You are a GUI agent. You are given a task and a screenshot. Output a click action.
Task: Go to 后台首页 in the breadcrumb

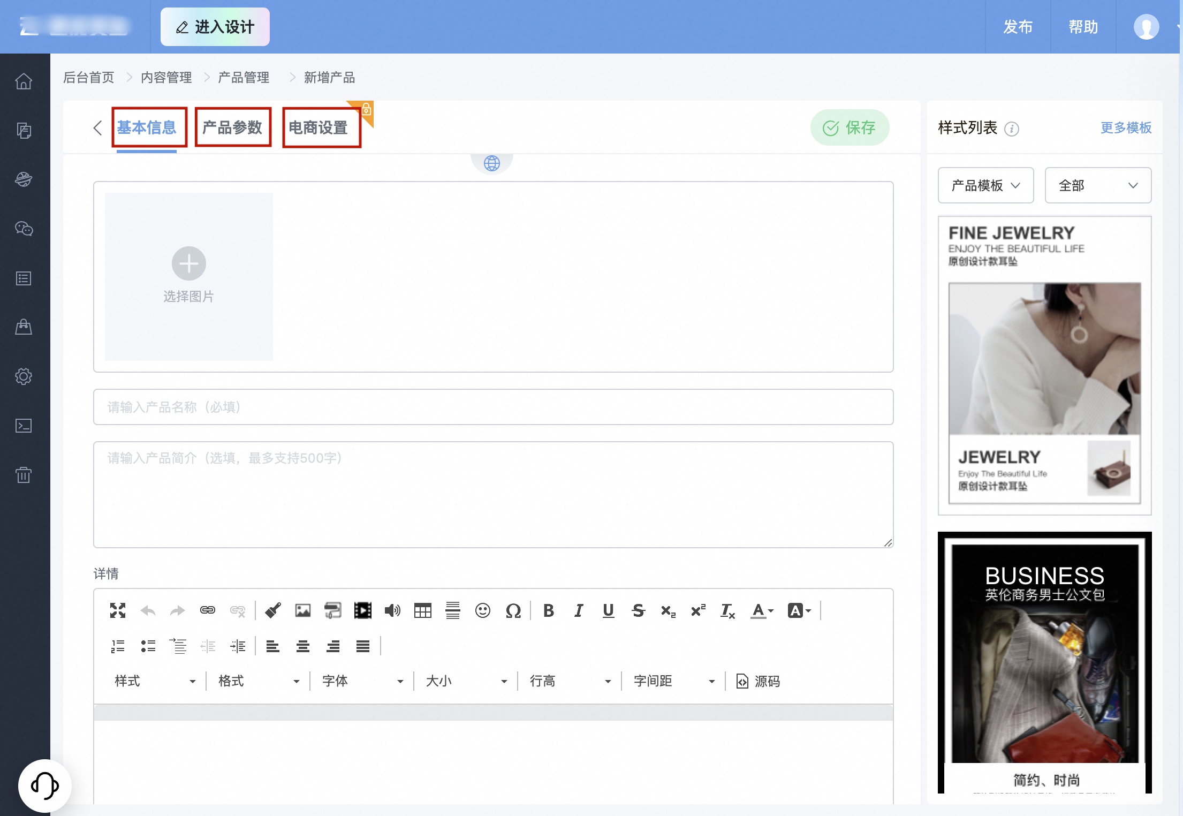pyautogui.click(x=89, y=78)
